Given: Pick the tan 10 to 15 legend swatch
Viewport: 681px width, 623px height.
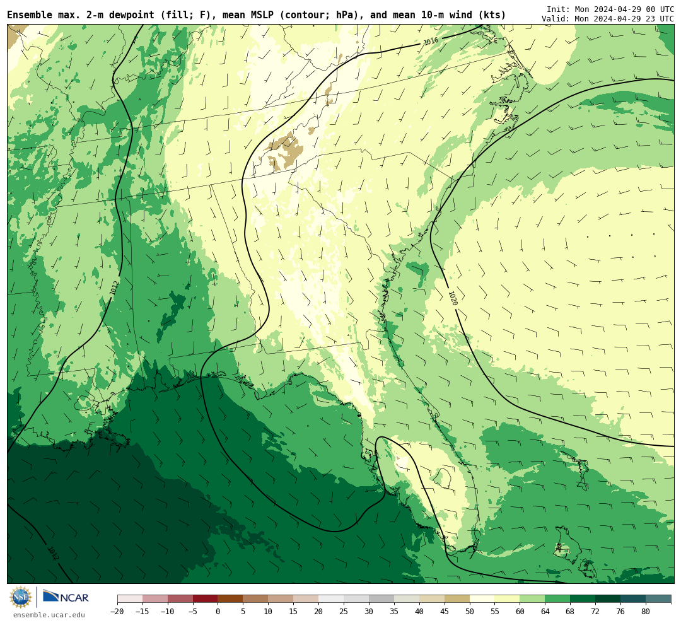Looking at the screenshot, I should point(281,598).
